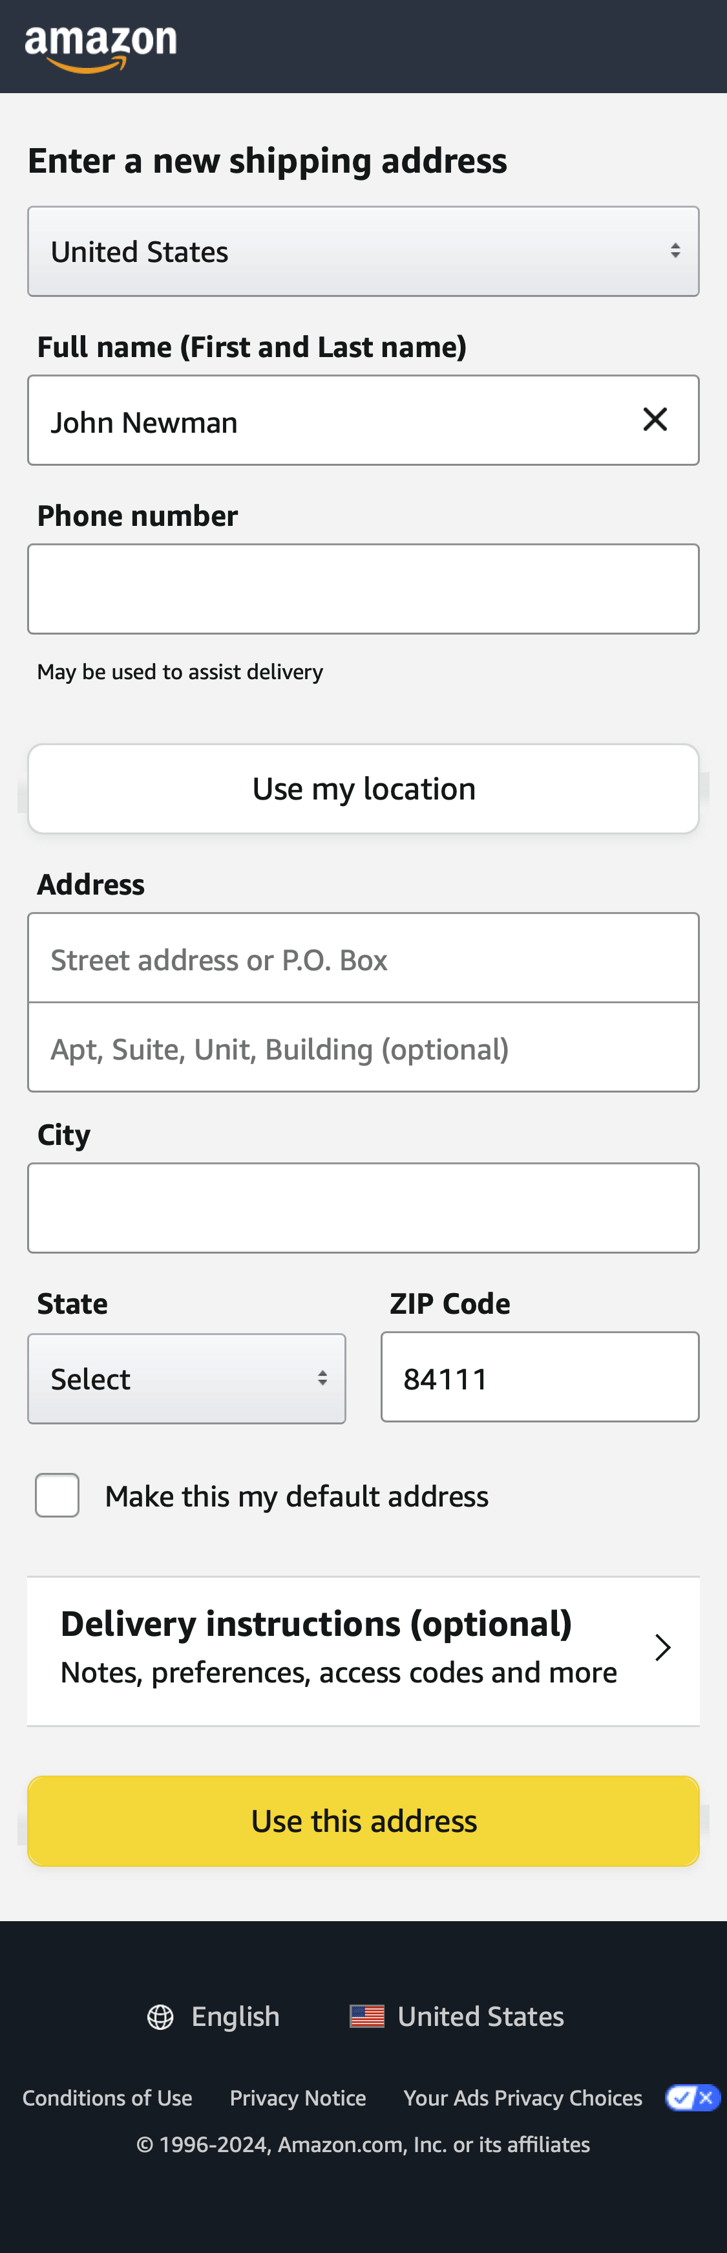Click Use my location
Screen dimensions: 727x2253
[363, 788]
